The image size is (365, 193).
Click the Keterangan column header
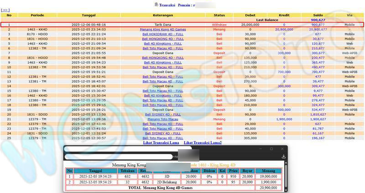click(163, 15)
